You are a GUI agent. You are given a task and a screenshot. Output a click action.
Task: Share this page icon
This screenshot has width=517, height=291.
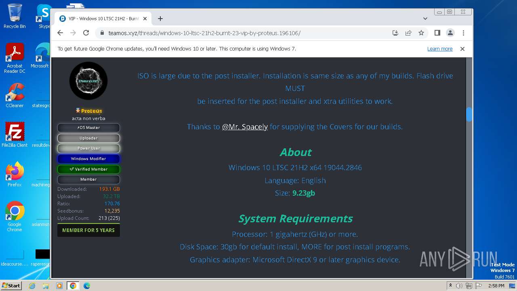(408, 33)
